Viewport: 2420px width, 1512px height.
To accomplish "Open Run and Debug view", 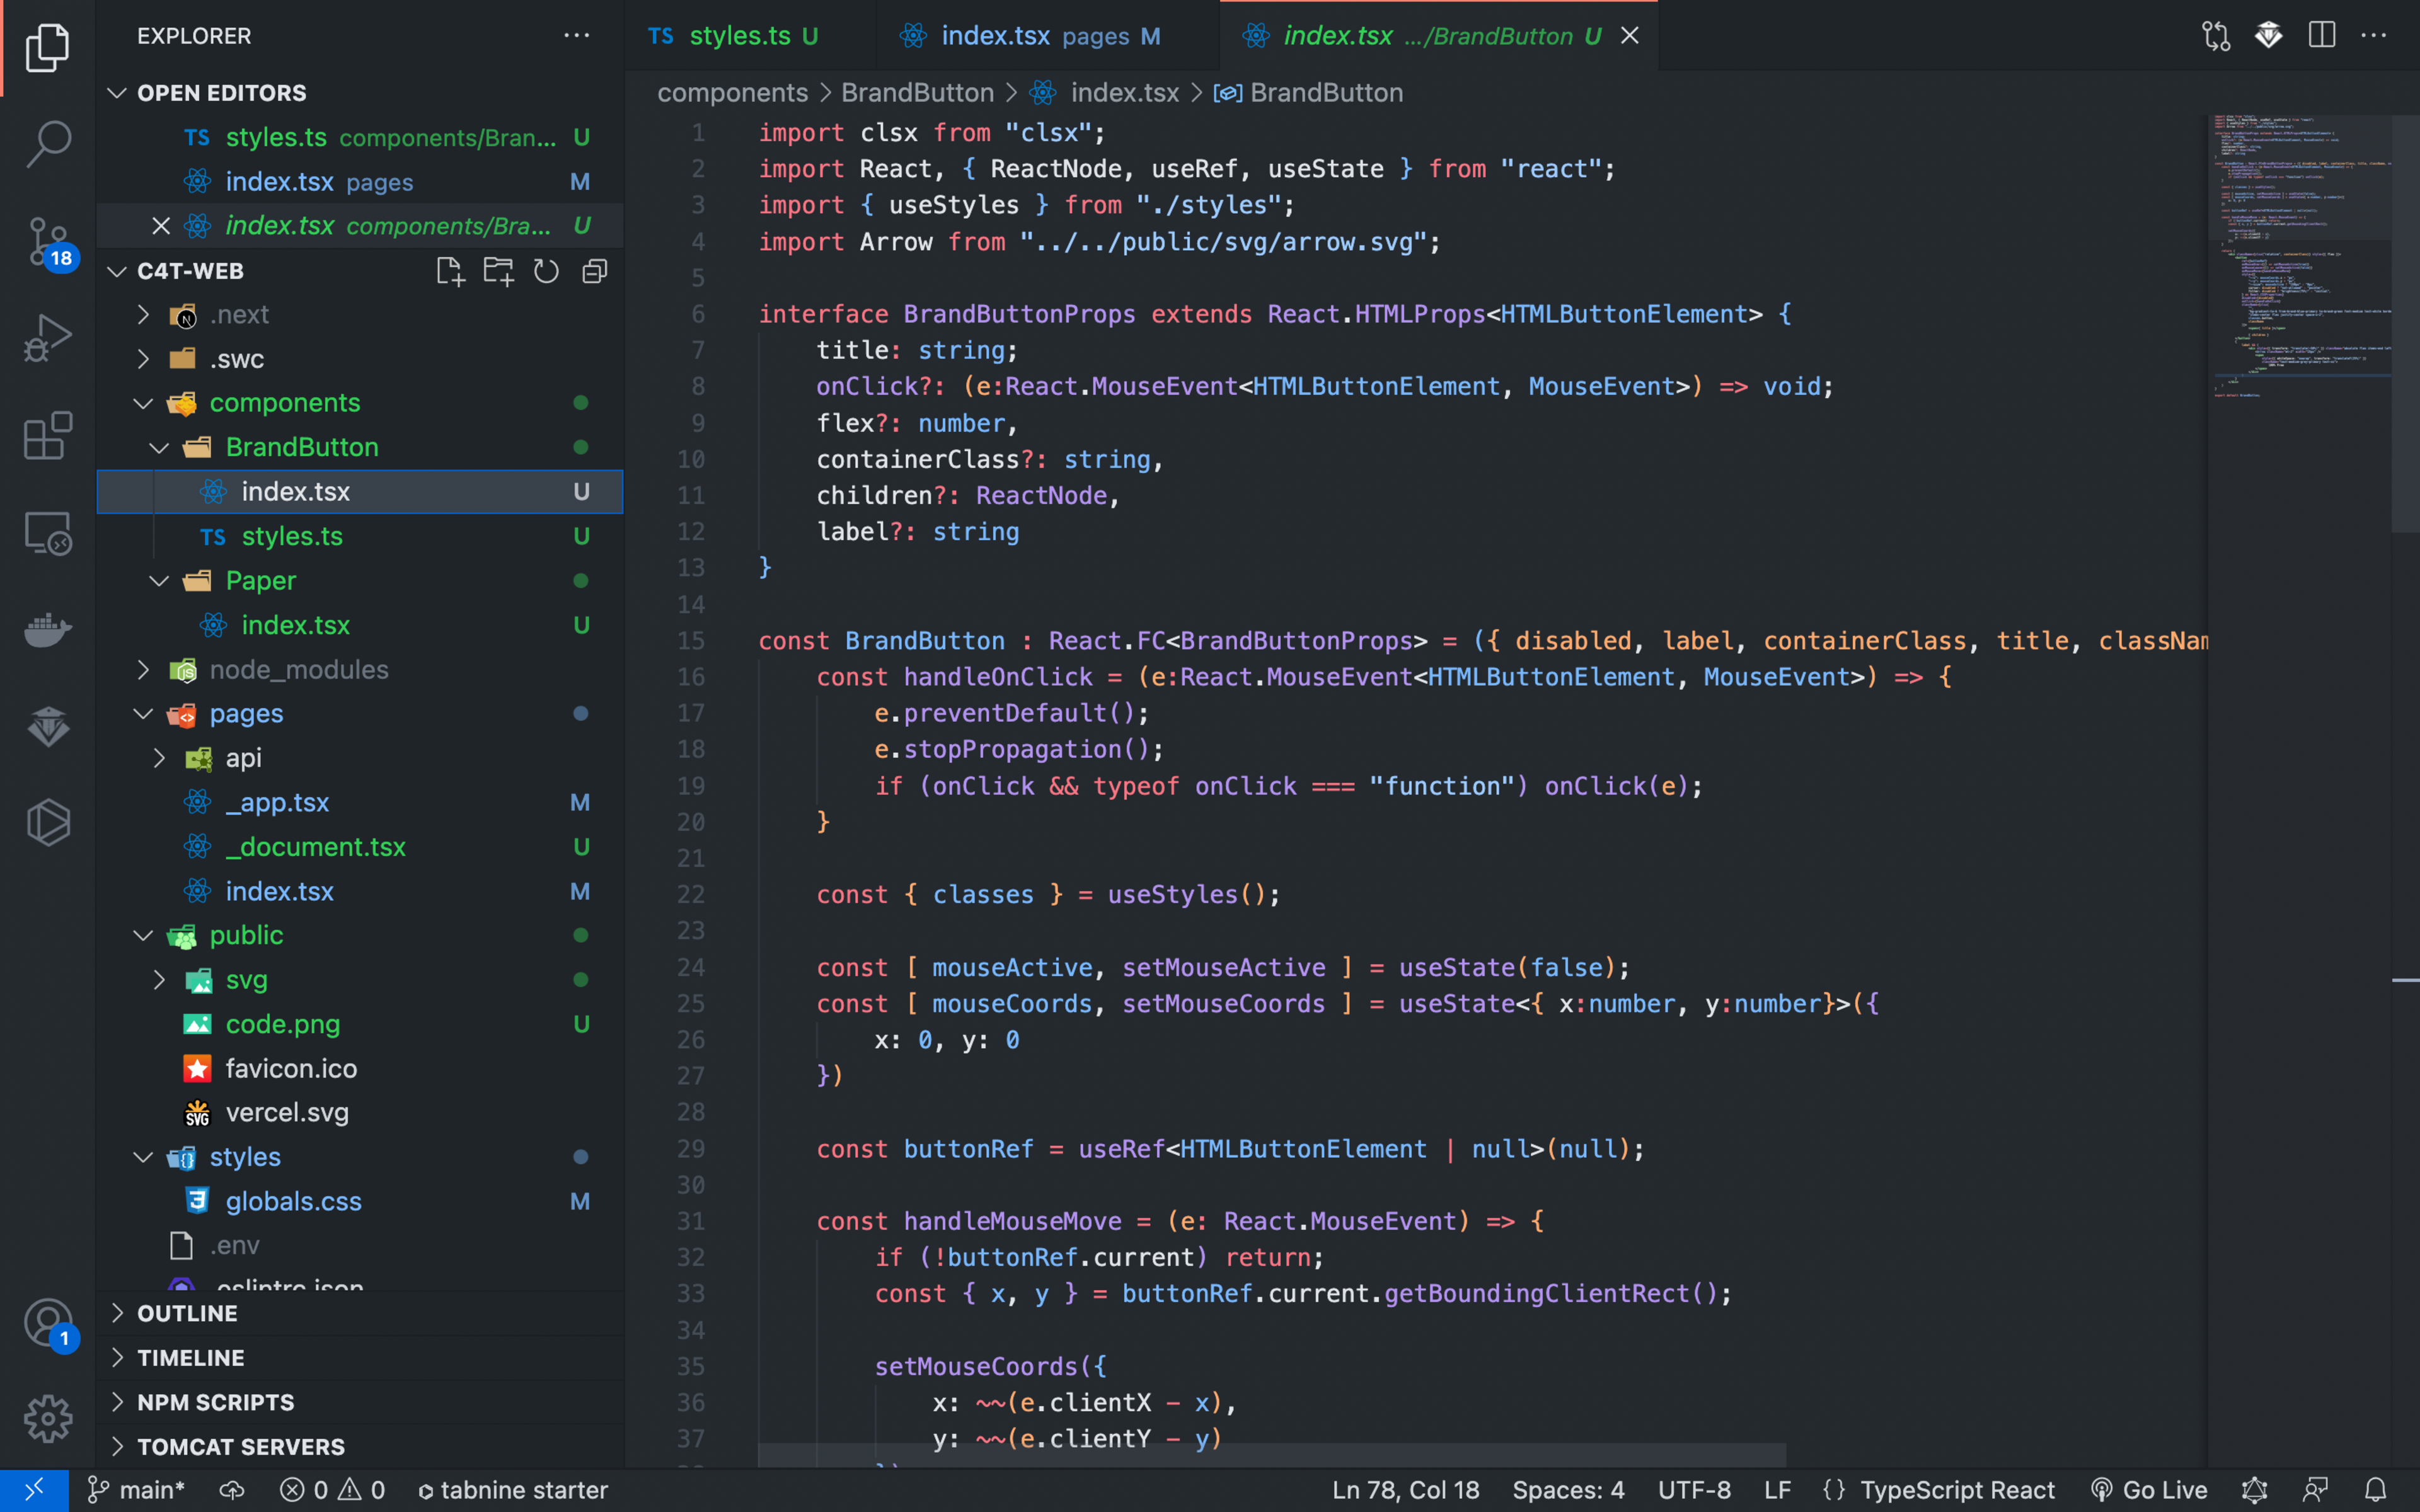I will (x=47, y=338).
